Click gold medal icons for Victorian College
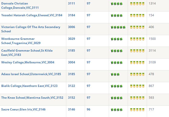This screenshot has width=169, height=117. (137, 27)
